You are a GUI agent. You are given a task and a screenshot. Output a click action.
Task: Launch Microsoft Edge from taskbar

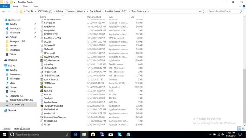[x=75, y=135]
